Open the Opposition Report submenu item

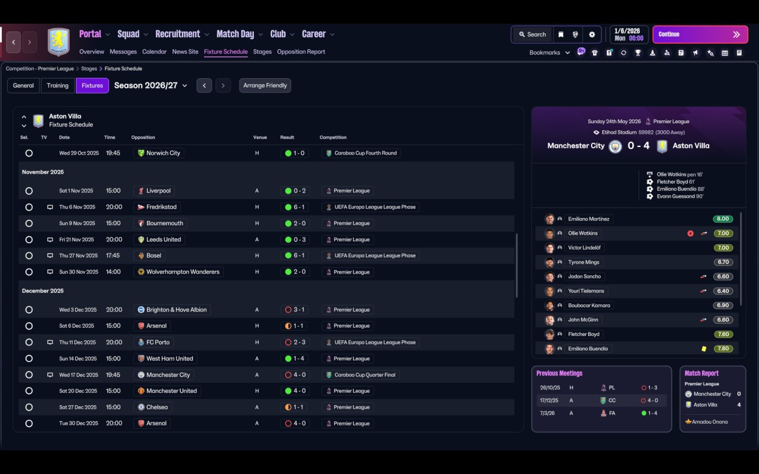(x=301, y=52)
